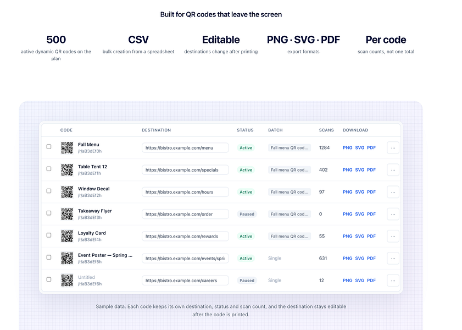Open the ellipsis menu for Loyalty Card
This screenshot has height=330, width=462.
click(393, 236)
